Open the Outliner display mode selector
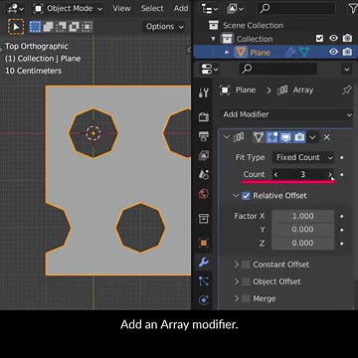 (236, 9)
